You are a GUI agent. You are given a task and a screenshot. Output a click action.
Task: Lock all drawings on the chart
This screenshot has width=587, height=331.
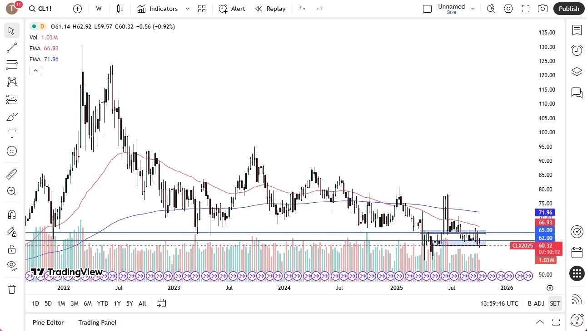(12, 249)
